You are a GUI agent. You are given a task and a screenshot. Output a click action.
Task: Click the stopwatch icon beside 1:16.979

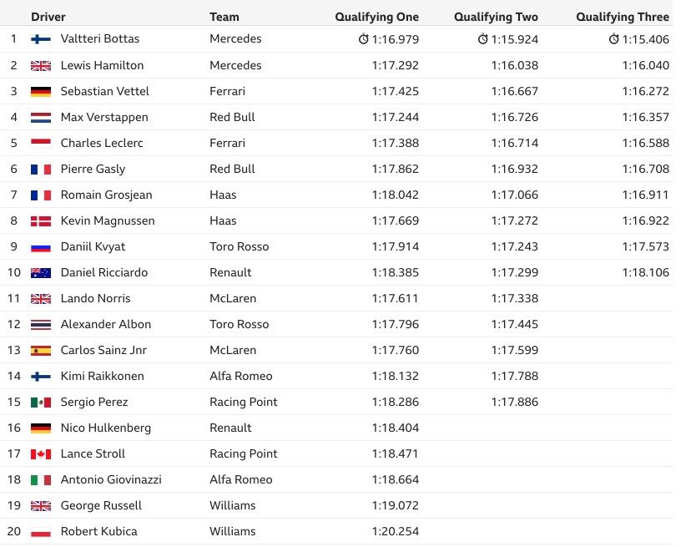point(364,39)
